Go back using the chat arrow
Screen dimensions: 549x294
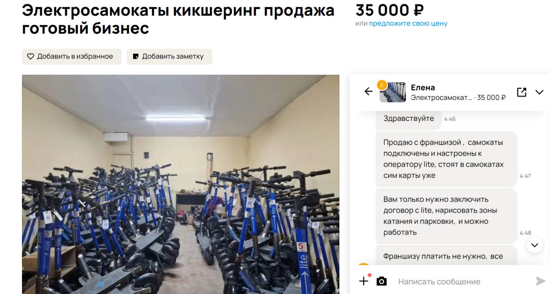point(369,91)
